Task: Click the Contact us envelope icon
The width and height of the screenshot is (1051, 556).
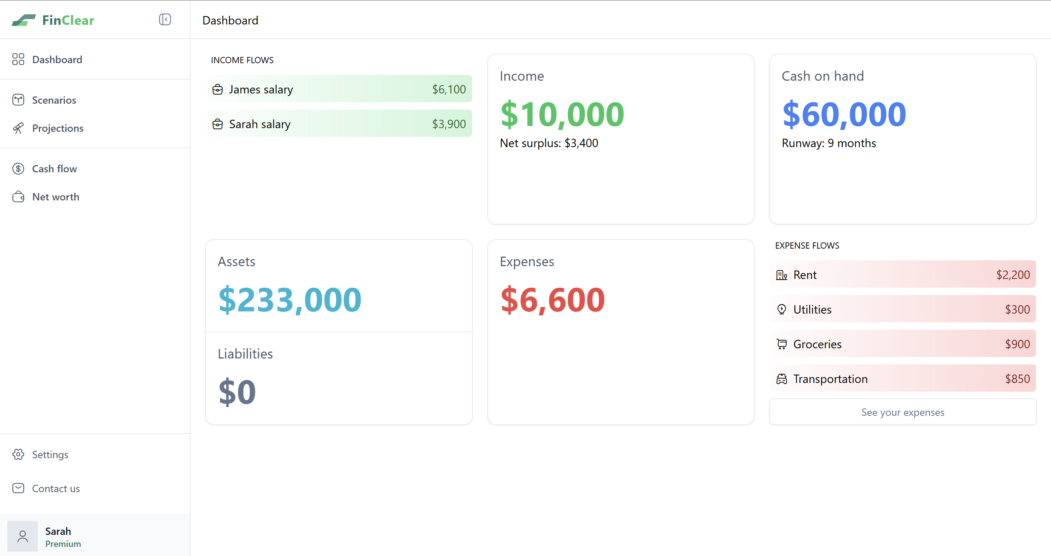Action: point(18,488)
